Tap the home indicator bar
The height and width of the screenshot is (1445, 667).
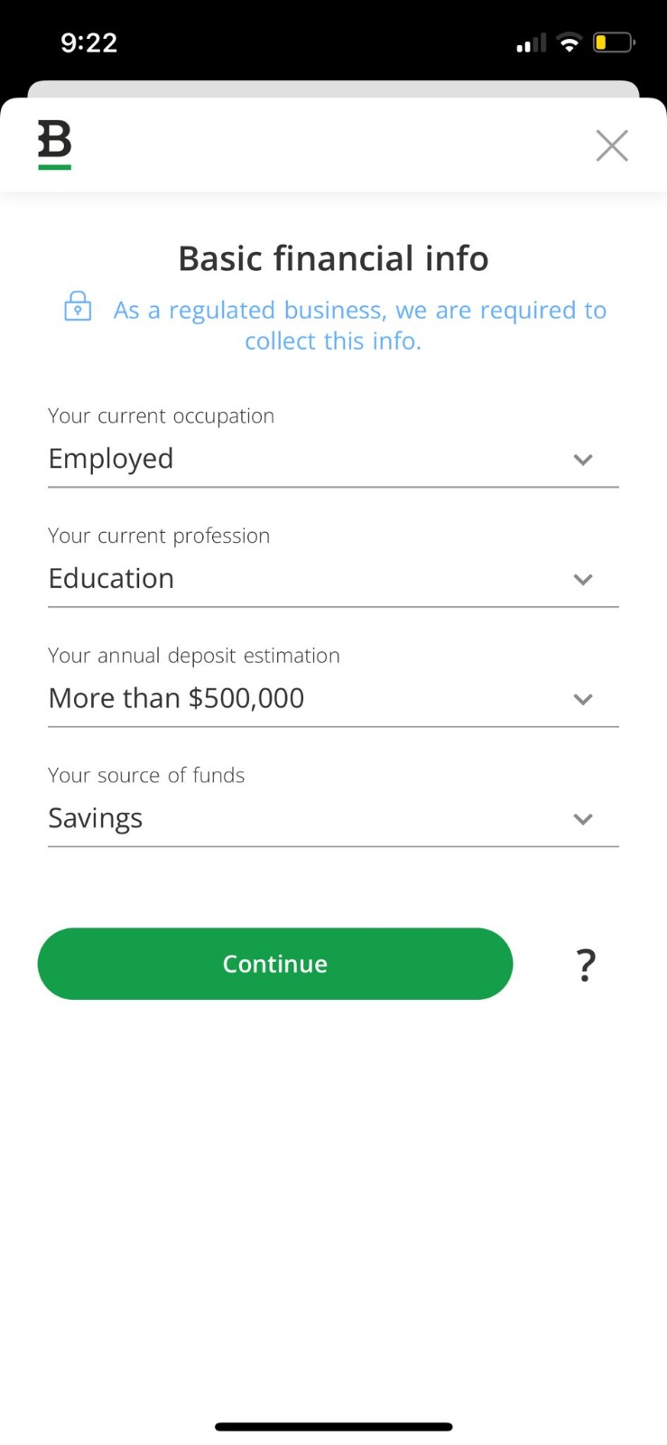tap(333, 1427)
